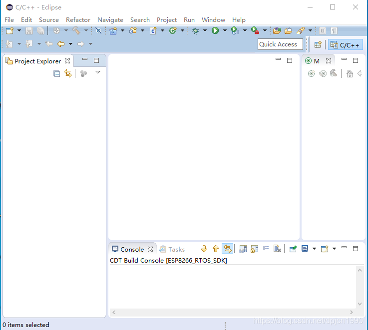Click the Open Element icon
Image resolution: width=368 pixels, height=330 pixels.
(x=277, y=31)
